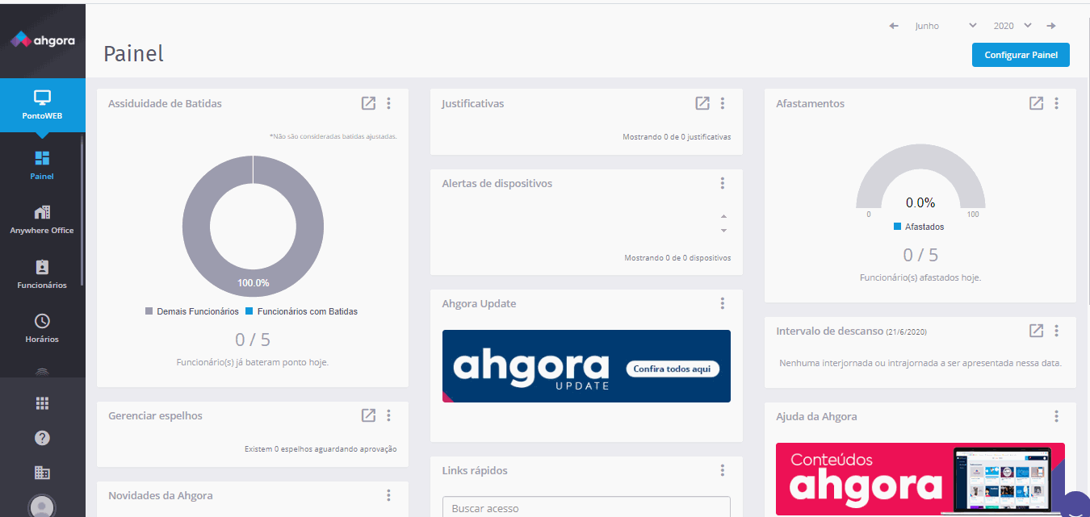
Task: Click down arrow in Alertas de dispositivos
Action: pyautogui.click(x=723, y=231)
